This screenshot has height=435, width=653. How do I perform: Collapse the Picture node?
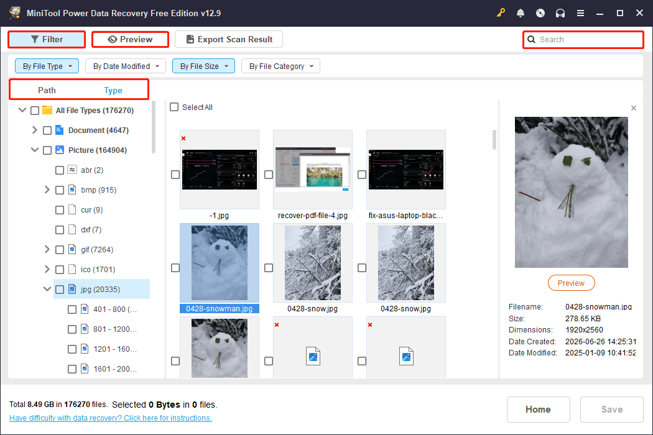click(x=35, y=150)
